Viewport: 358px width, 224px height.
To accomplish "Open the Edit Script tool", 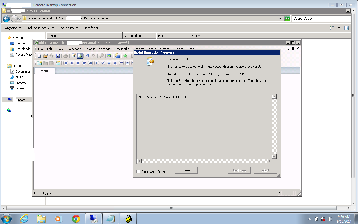I will pyautogui.click(x=73, y=56).
